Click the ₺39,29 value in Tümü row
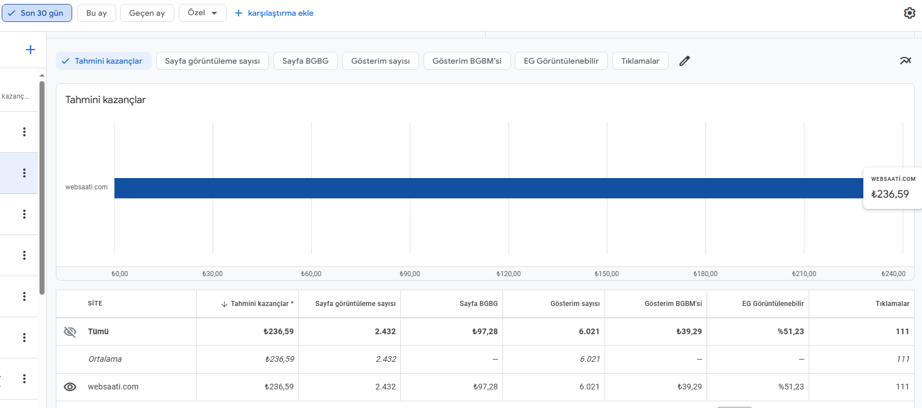Image resolution: width=922 pixels, height=408 pixels. click(x=689, y=331)
